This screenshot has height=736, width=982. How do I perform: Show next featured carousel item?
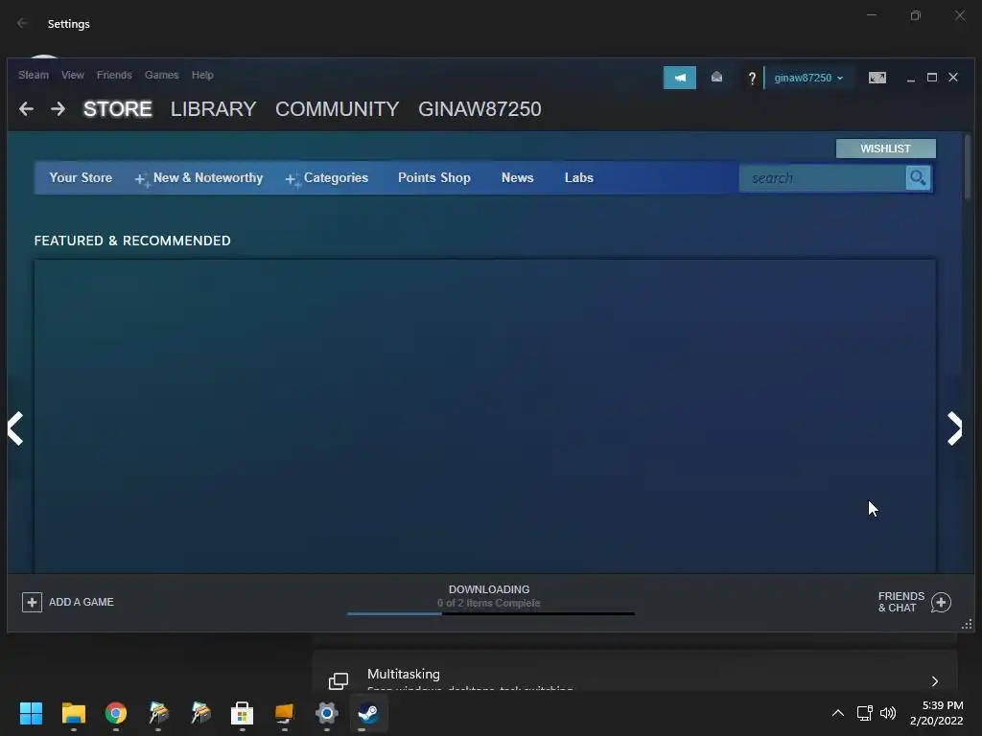click(954, 428)
